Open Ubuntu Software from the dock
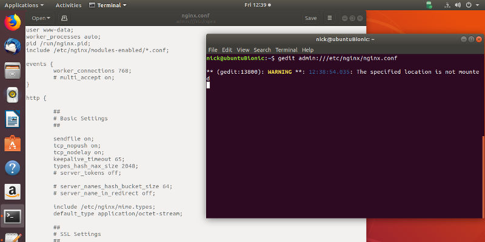 [12, 143]
